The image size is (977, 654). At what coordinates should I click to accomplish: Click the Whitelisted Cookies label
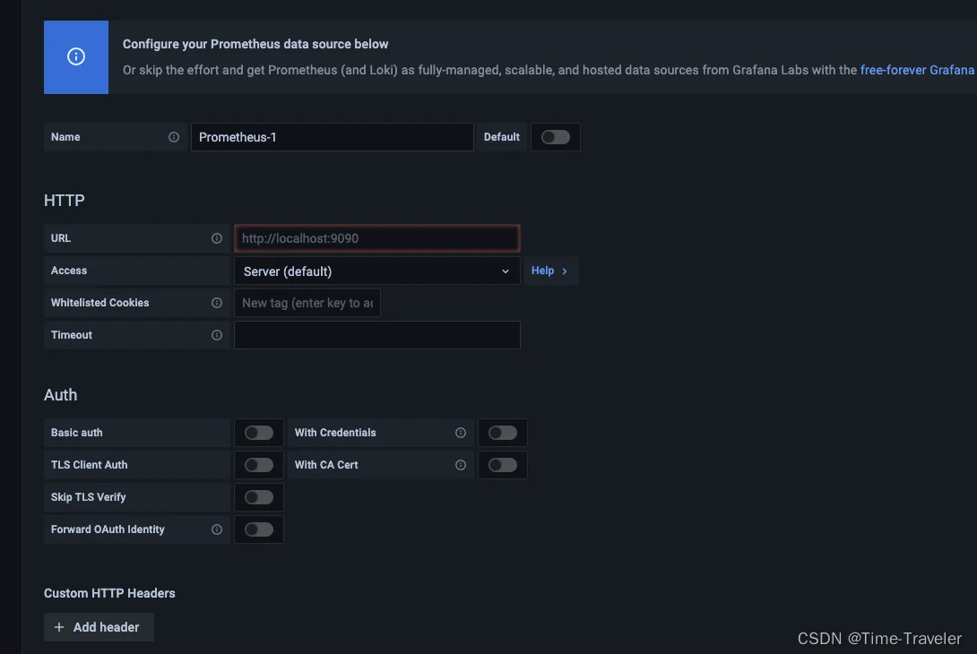pyautogui.click(x=99, y=303)
